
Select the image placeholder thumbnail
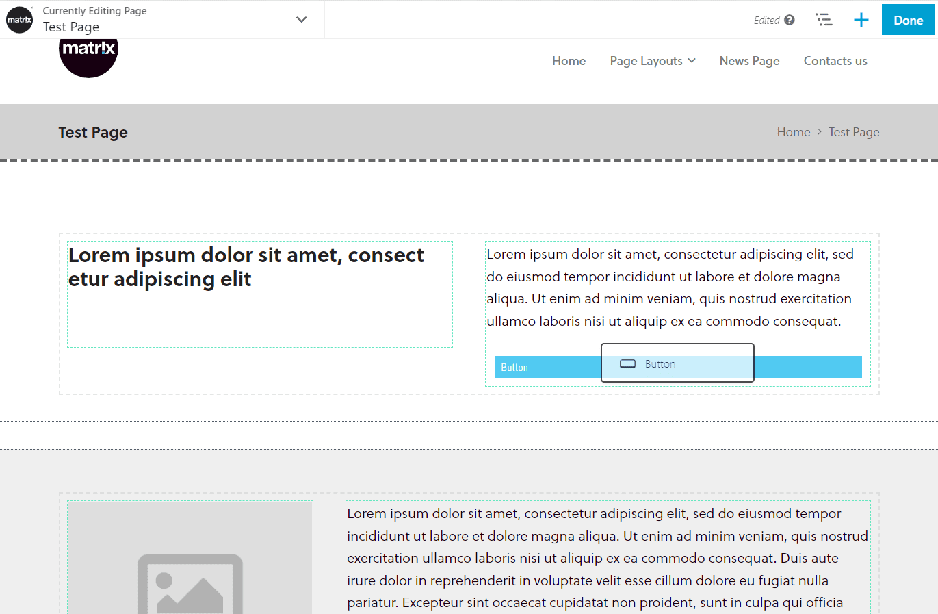pyautogui.click(x=190, y=557)
